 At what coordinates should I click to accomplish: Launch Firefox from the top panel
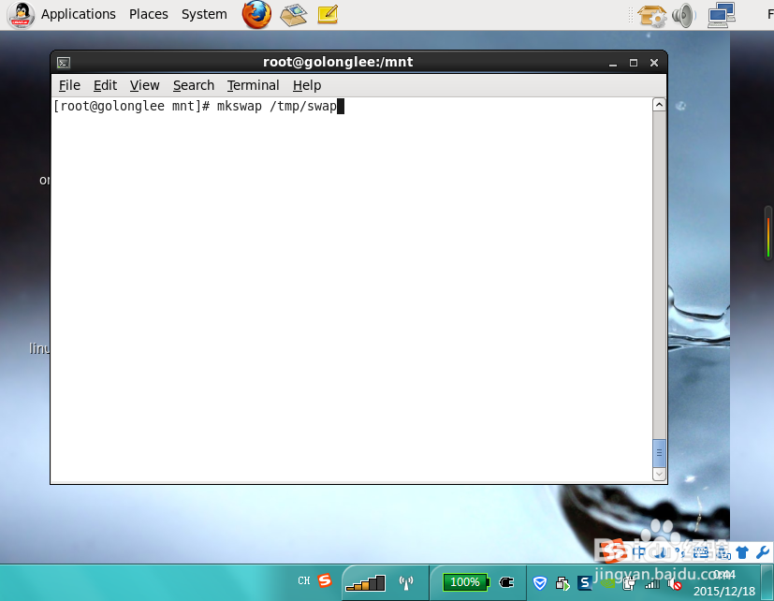(256, 15)
